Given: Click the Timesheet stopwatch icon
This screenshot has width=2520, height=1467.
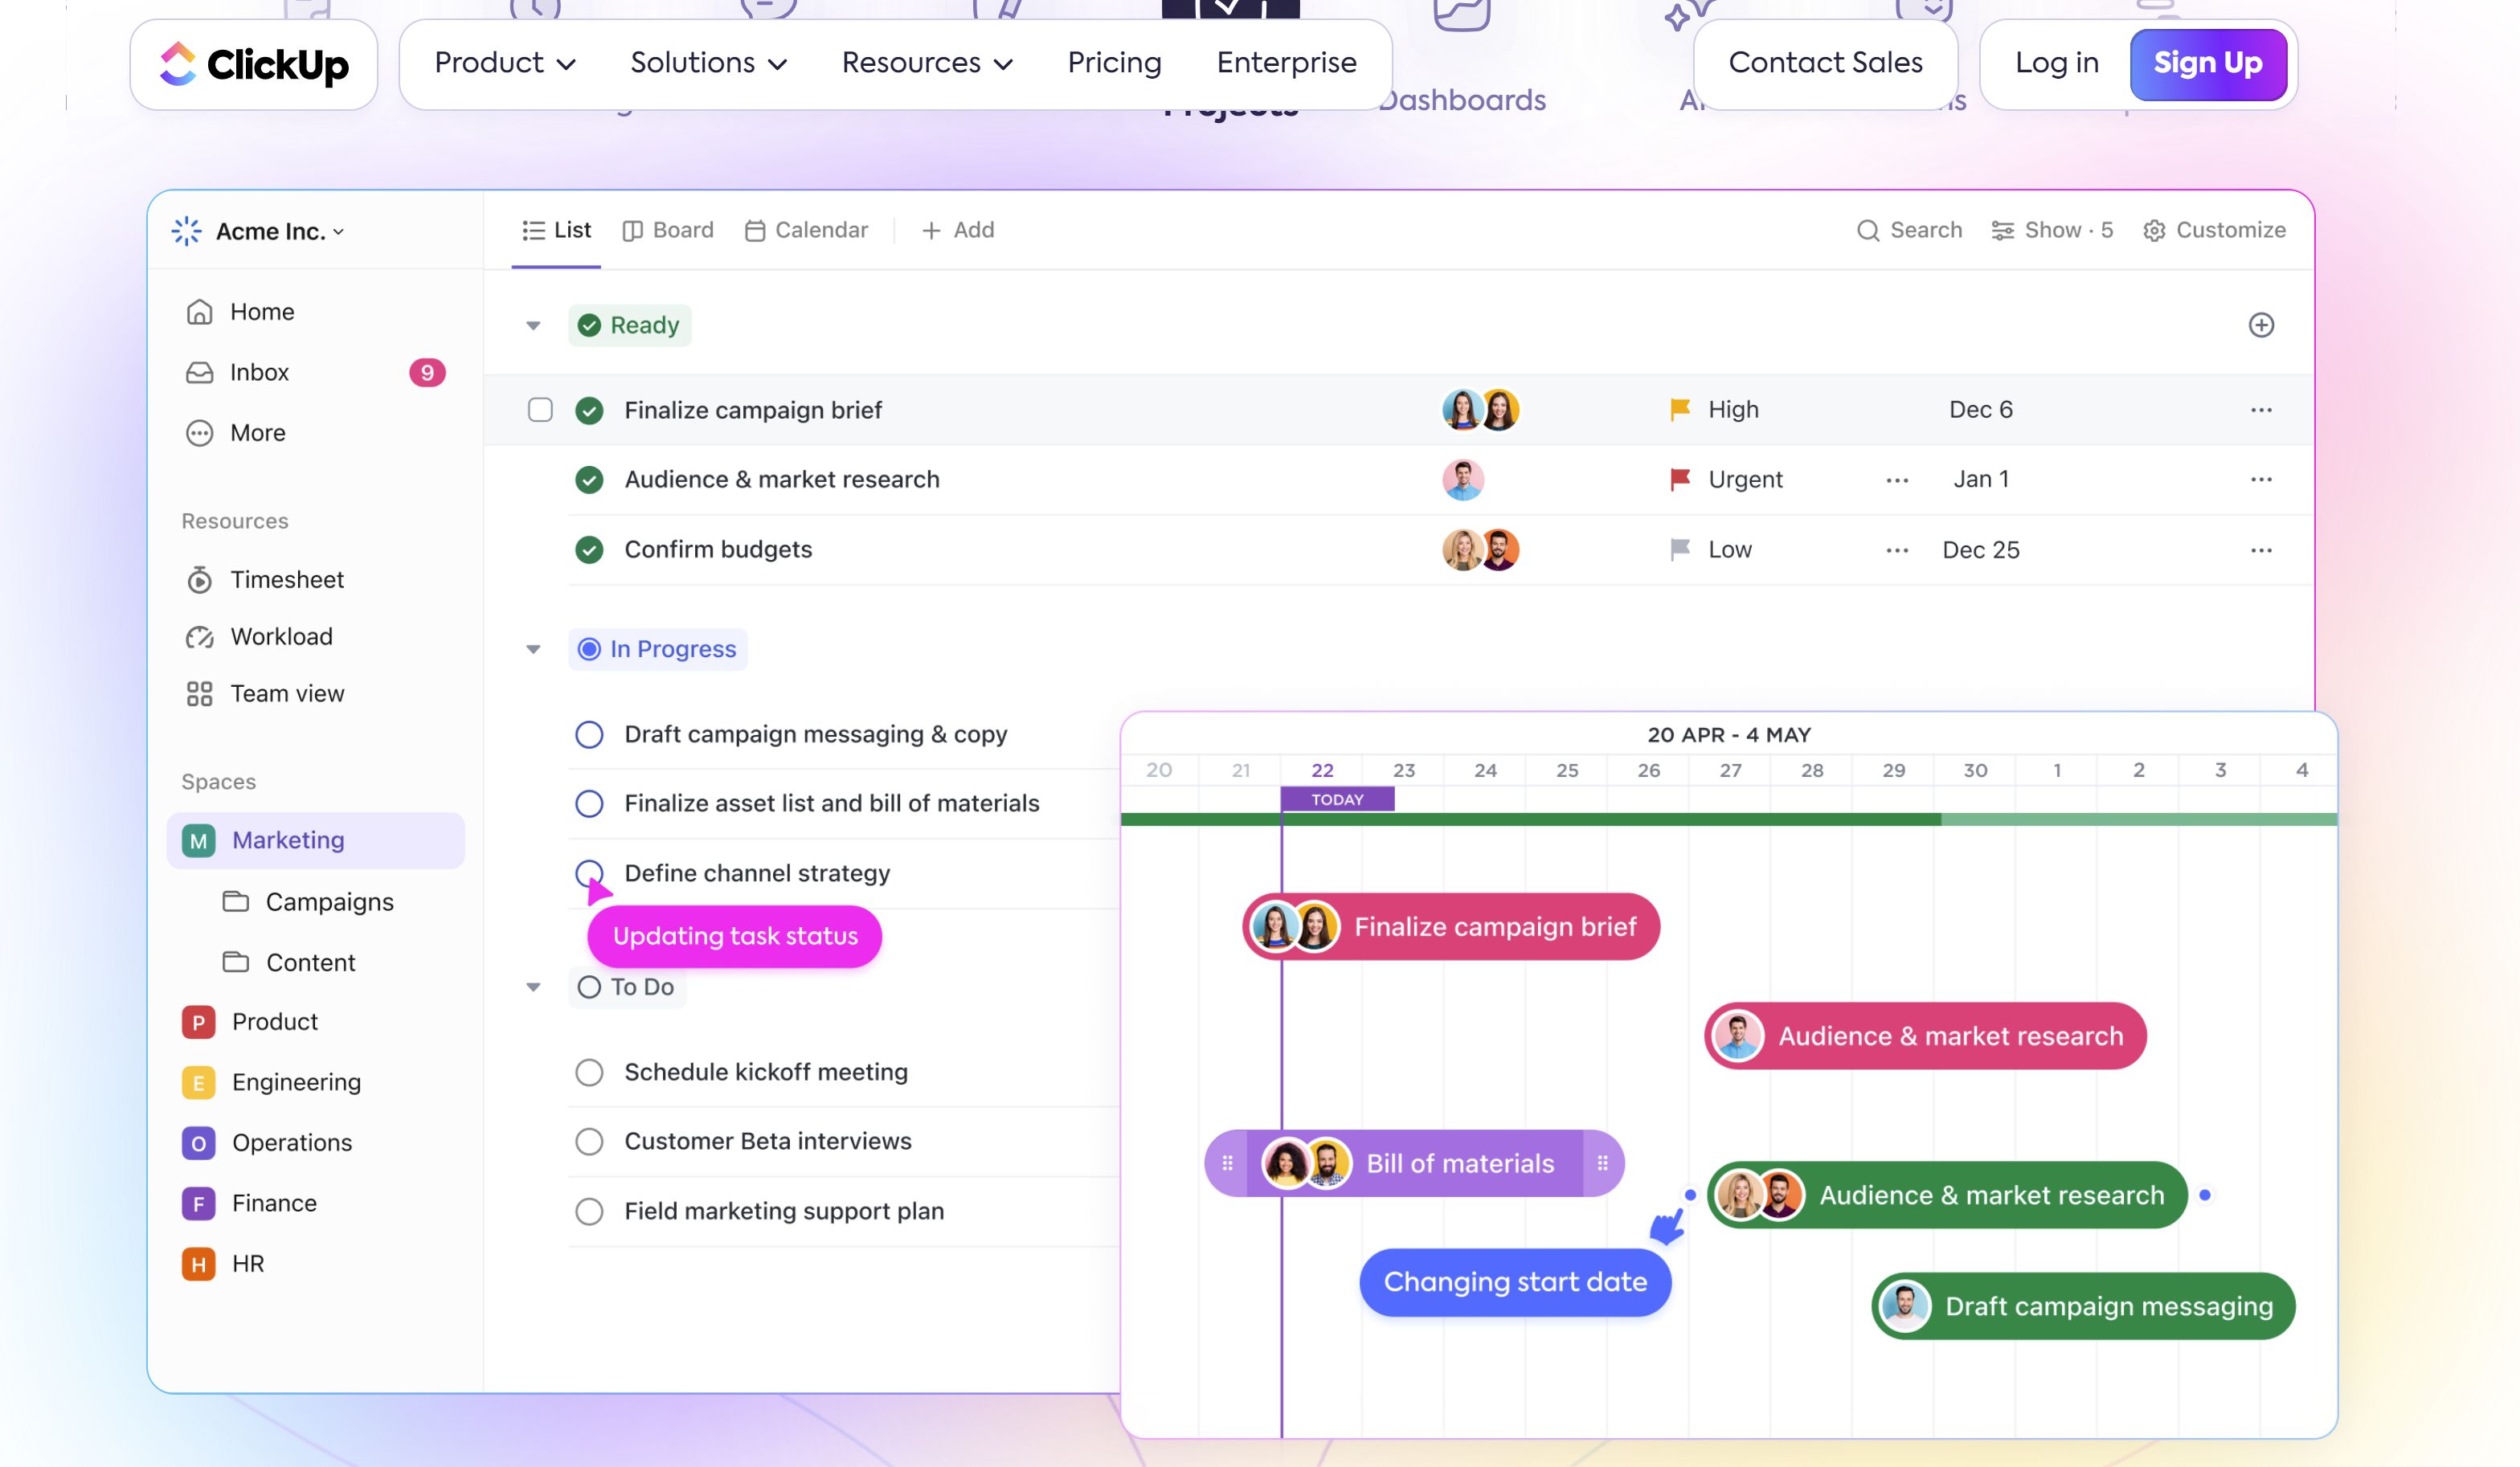Looking at the screenshot, I should (x=199, y=580).
